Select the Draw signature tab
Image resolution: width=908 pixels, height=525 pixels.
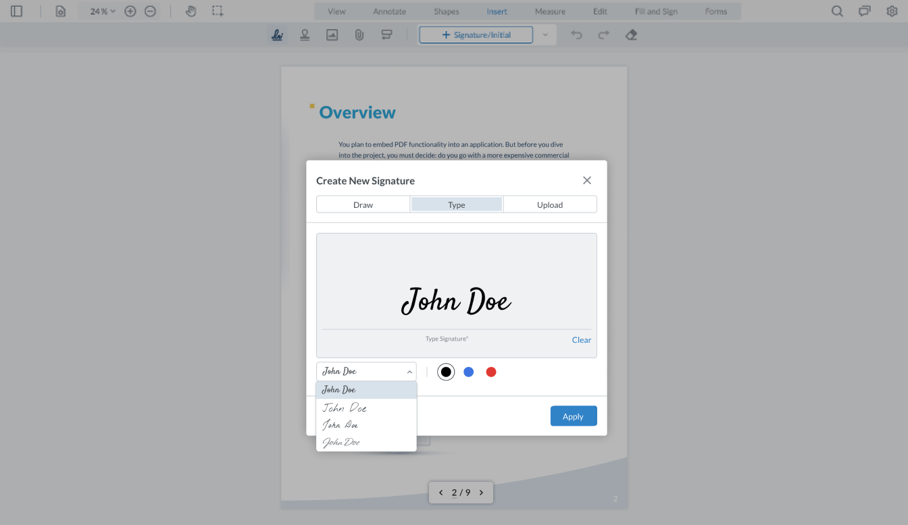click(363, 204)
